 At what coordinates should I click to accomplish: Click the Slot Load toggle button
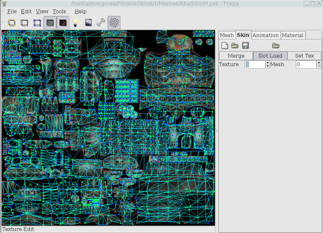tap(270, 56)
